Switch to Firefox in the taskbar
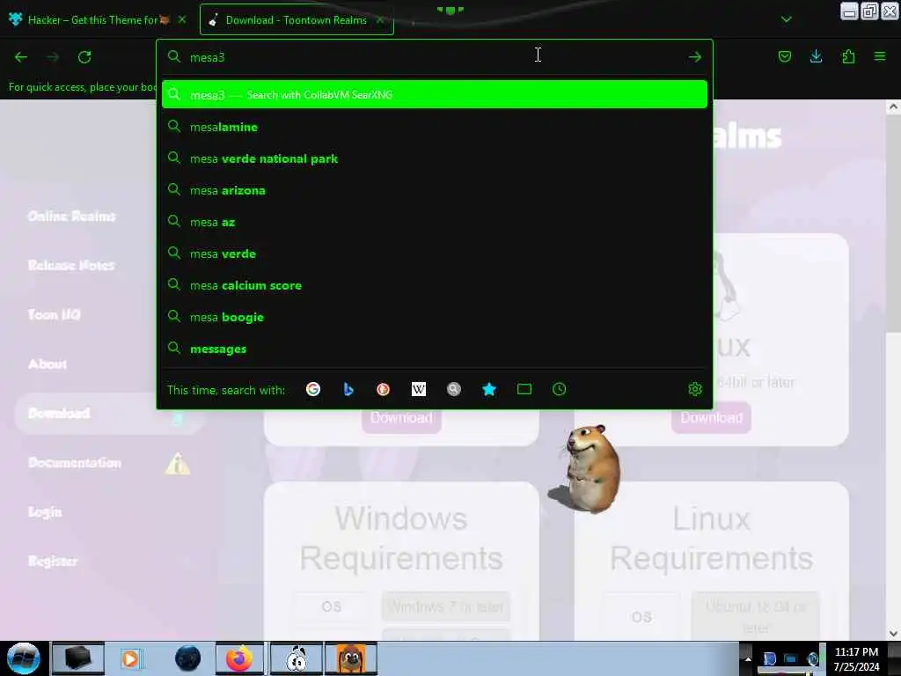The image size is (901, 676). click(239, 658)
